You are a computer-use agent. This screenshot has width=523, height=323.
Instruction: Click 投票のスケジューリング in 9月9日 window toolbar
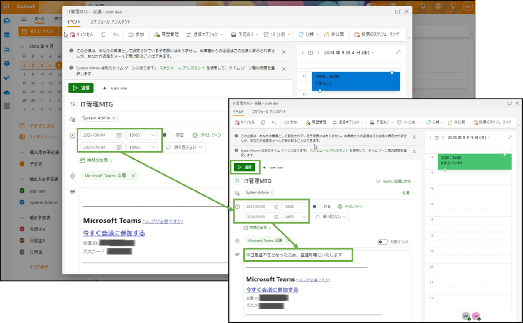tap(492, 122)
